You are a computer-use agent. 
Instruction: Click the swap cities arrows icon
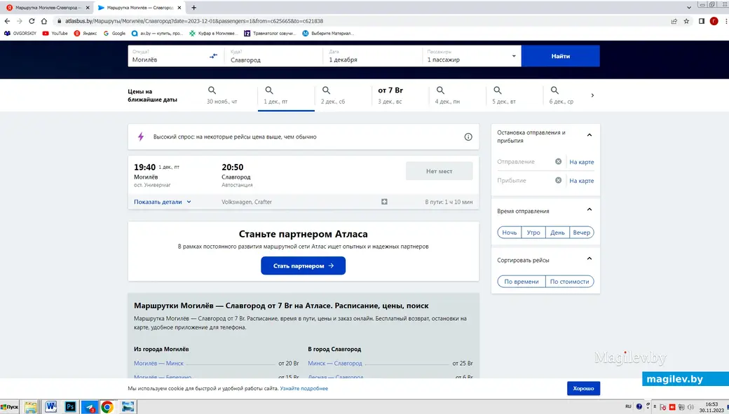(214, 56)
